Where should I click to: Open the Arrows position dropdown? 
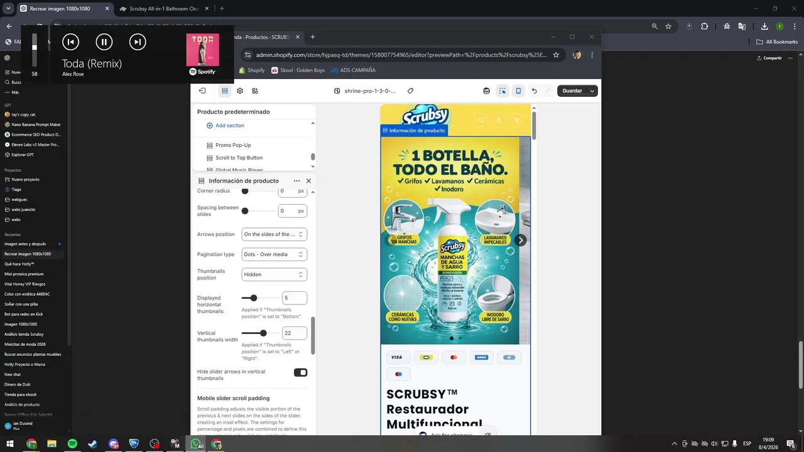[274, 234]
